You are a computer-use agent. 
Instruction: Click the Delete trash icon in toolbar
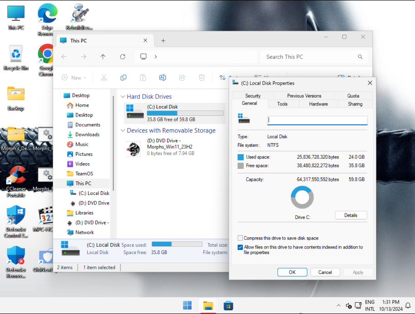point(202,78)
